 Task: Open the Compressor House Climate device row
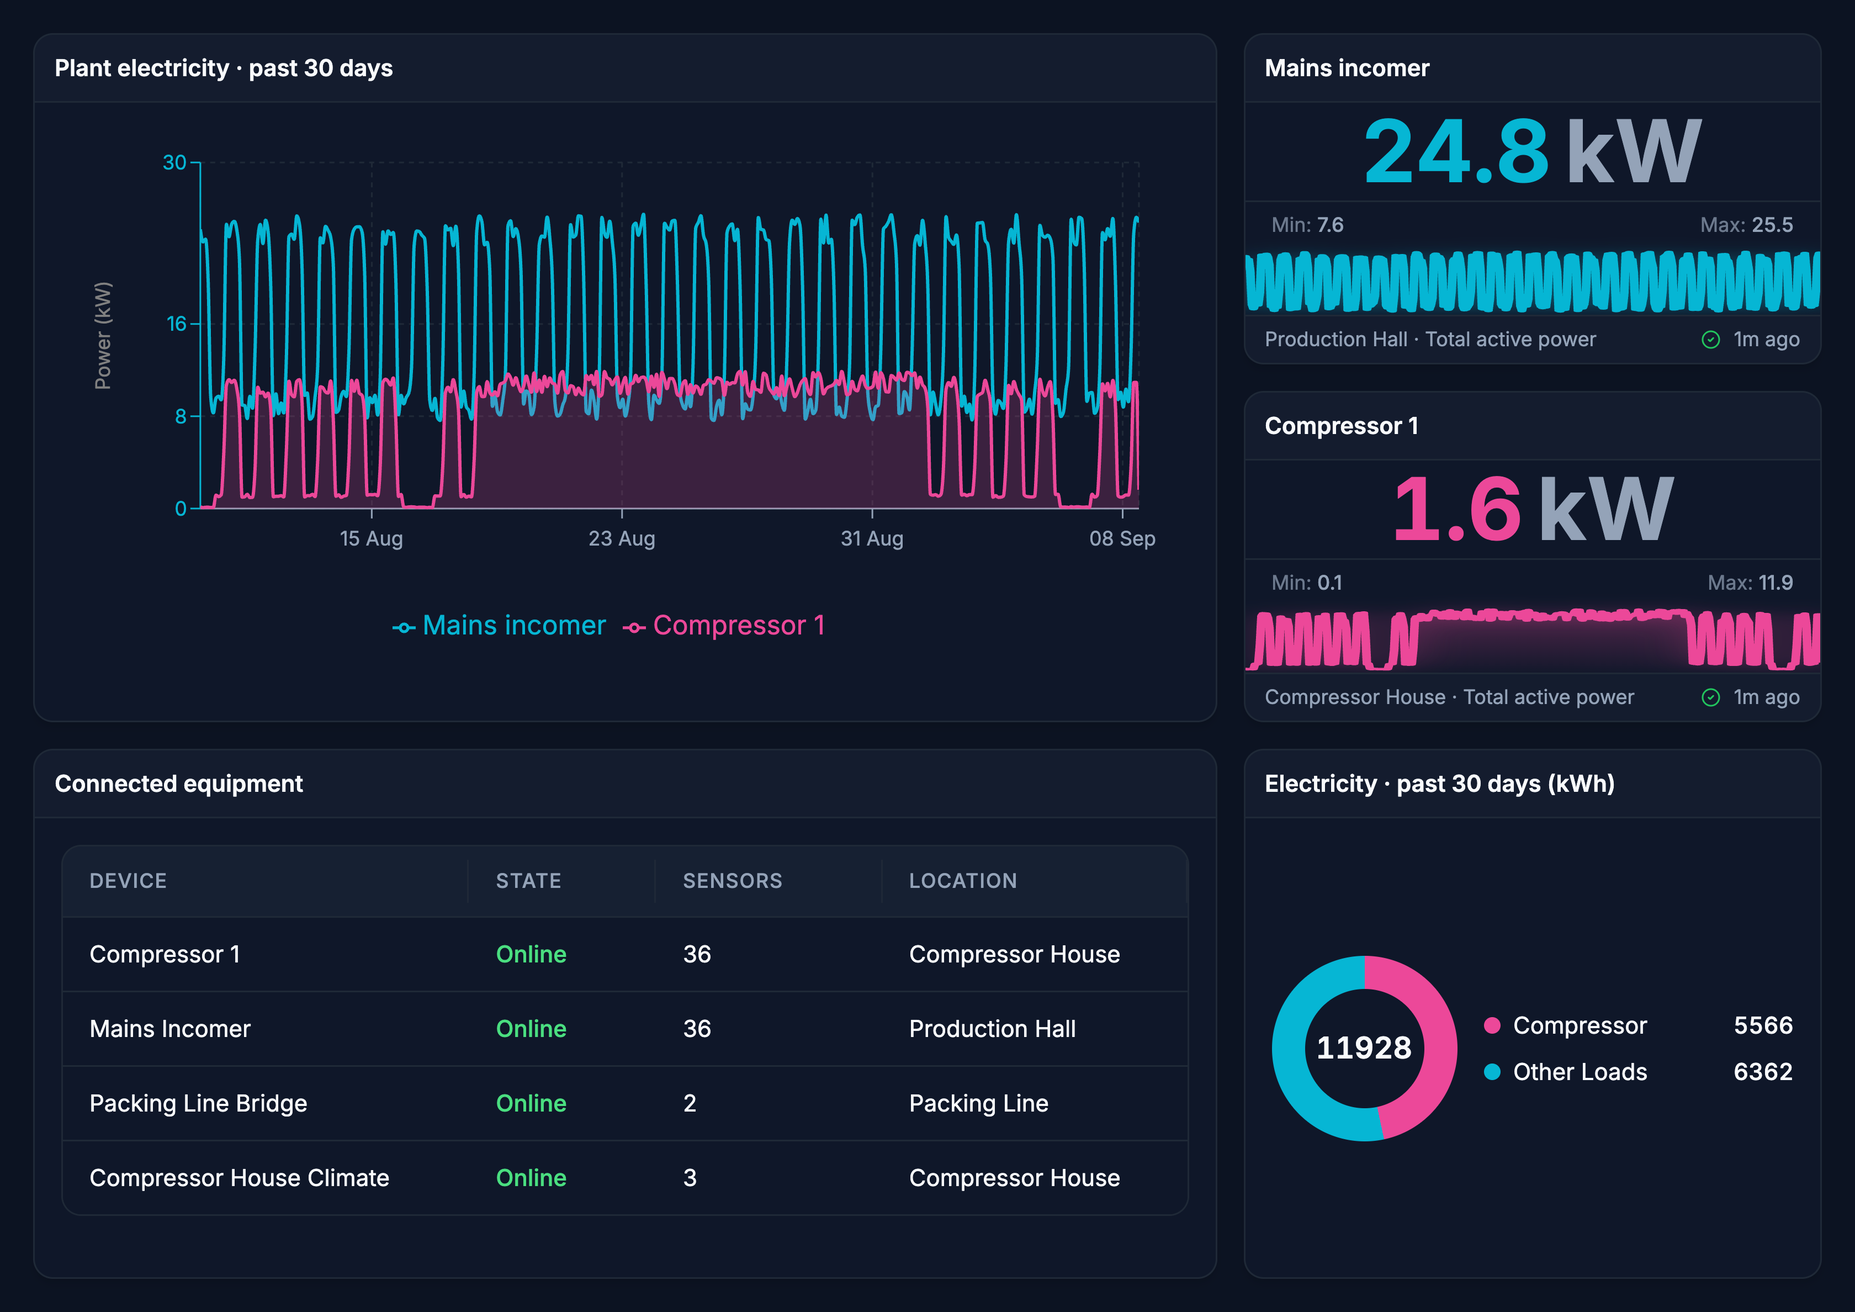point(624,1177)
